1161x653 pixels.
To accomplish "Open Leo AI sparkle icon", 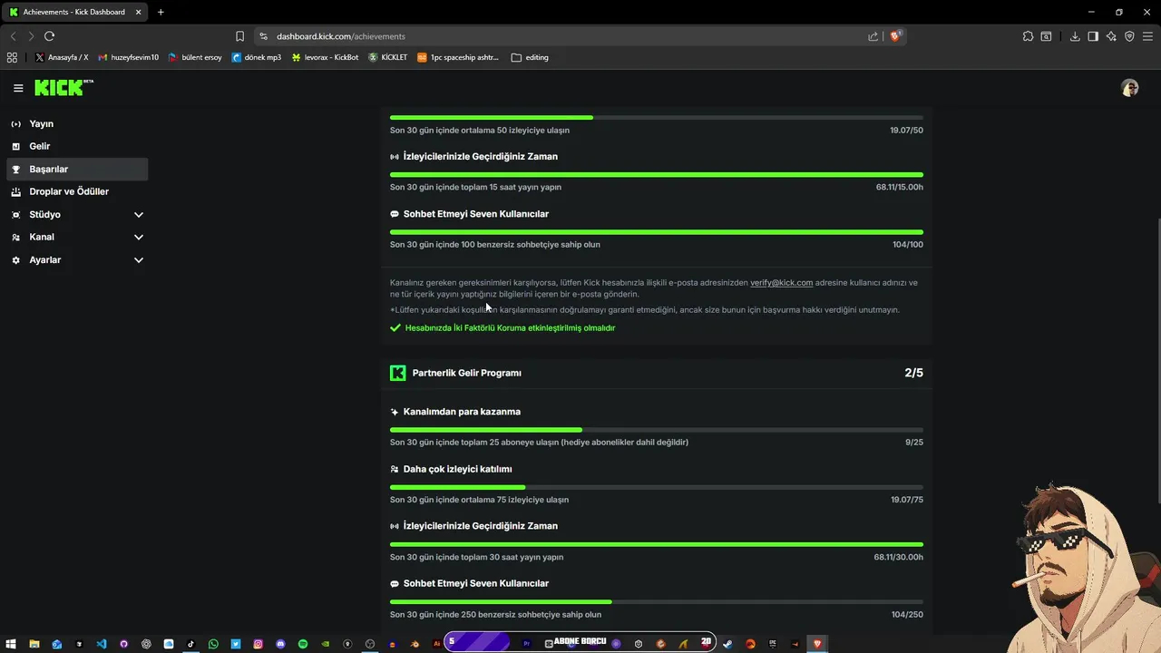I will tap(1111, 36).
